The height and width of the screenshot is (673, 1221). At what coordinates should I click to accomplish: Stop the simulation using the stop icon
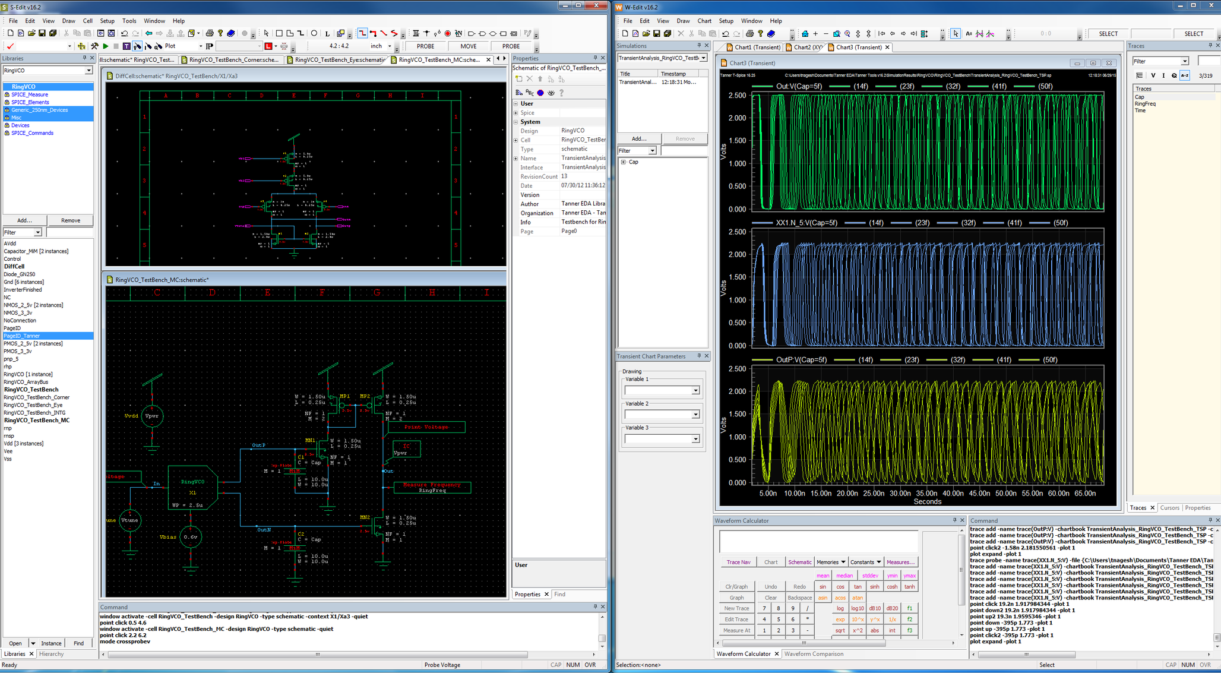(x=116, y=46)
